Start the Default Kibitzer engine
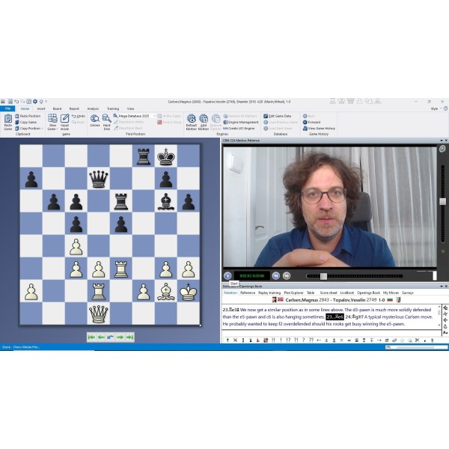 pyautogui.click(x=192, y=122)
